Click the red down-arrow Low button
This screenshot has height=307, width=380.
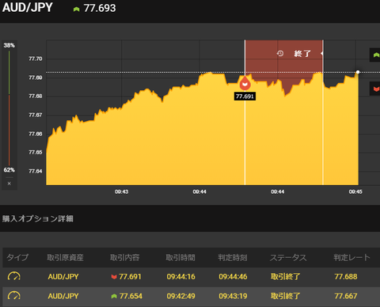(x=375, y=89)
